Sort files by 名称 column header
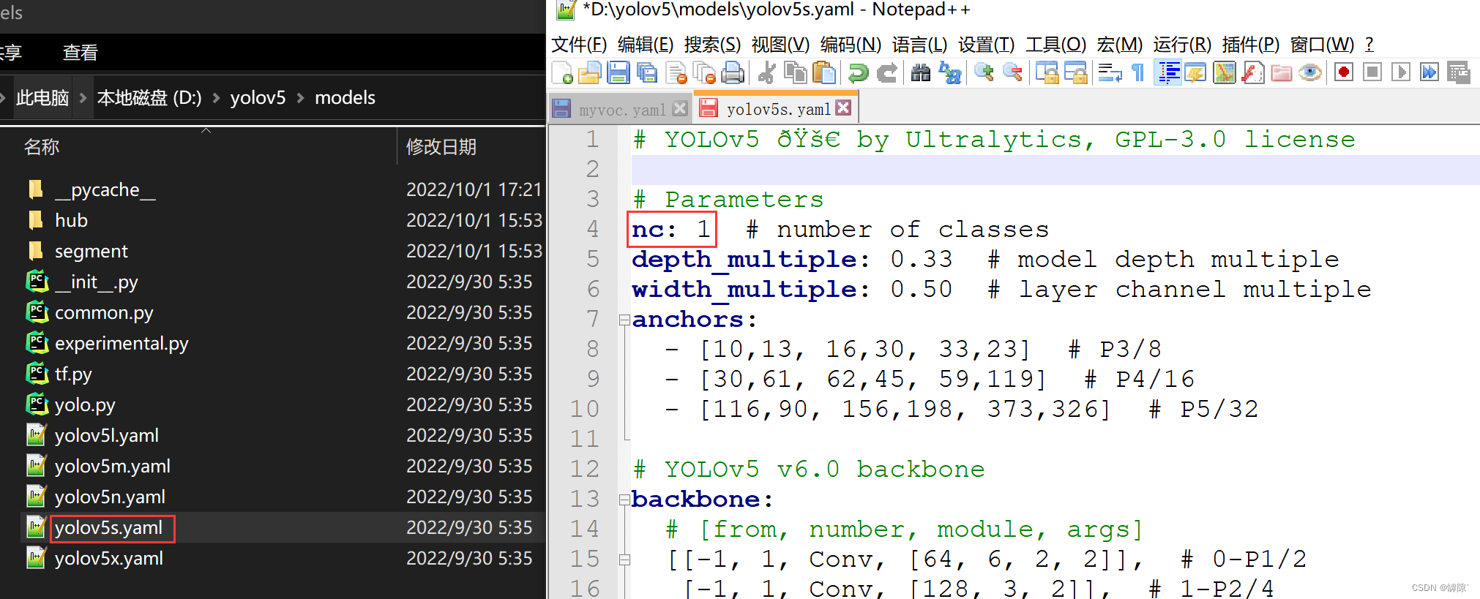This screenshot has height=599, width=1480. click(42, 147)
